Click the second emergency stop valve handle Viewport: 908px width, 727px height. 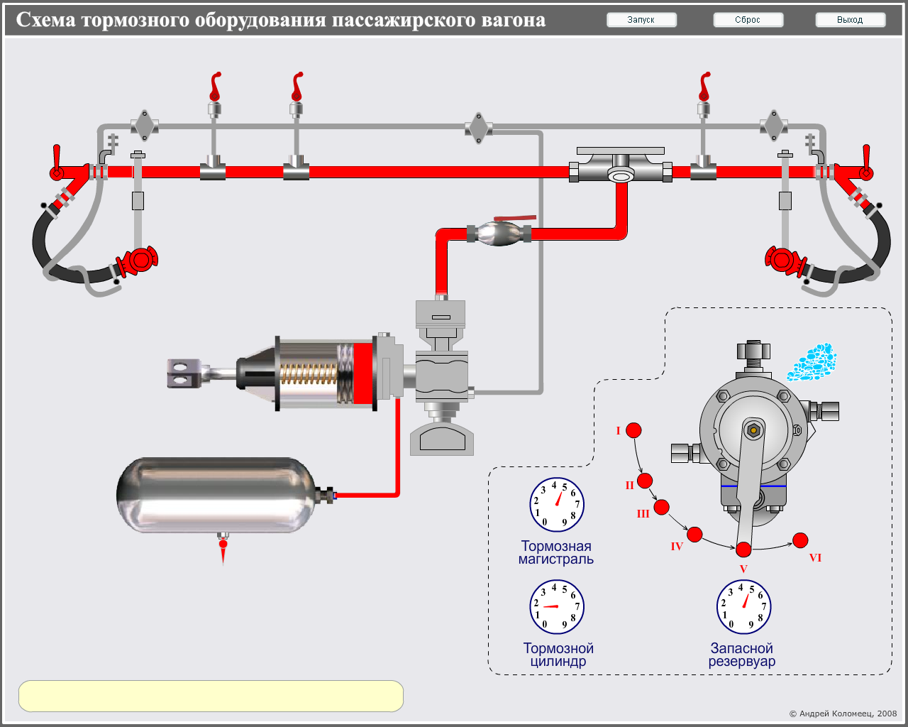pyautogui.click(x=297, y=87)
